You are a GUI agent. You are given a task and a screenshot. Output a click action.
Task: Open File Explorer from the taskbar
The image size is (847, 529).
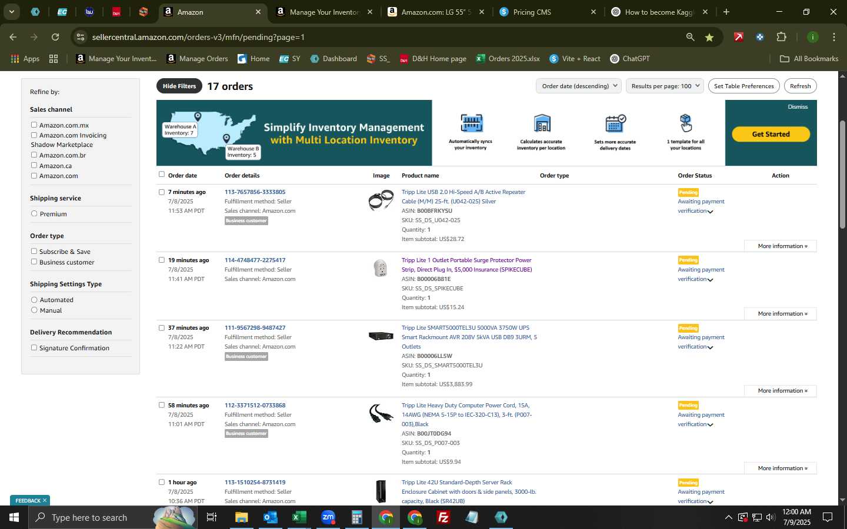241,517
